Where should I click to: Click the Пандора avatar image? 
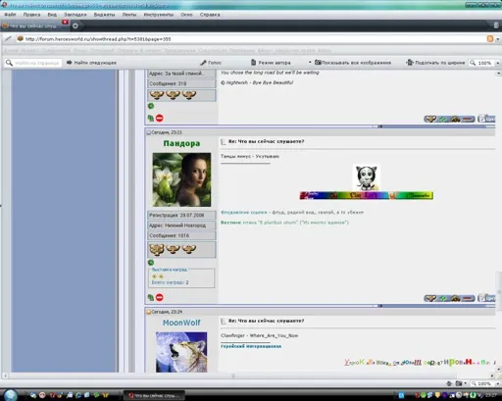181,179
